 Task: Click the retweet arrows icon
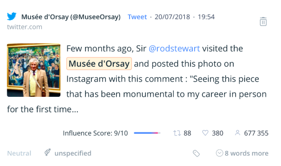tap(177, 133)
